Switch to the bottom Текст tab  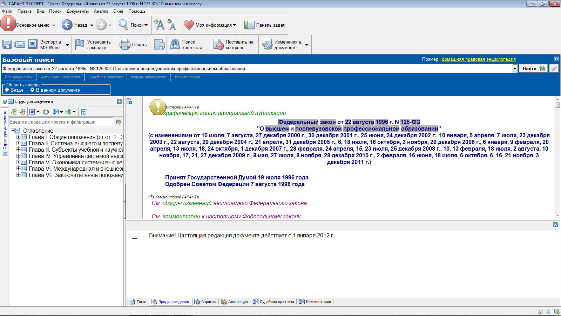[138, 302]
